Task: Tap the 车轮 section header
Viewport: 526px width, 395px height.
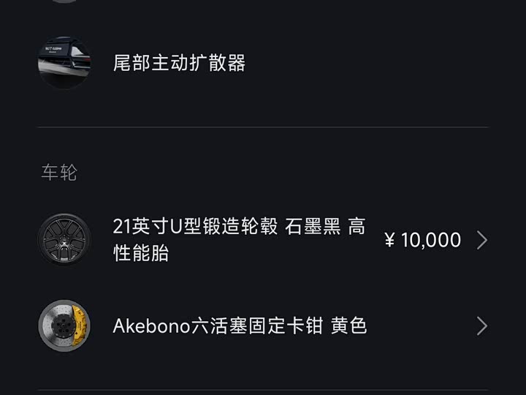Action: (x=58, y=173)
